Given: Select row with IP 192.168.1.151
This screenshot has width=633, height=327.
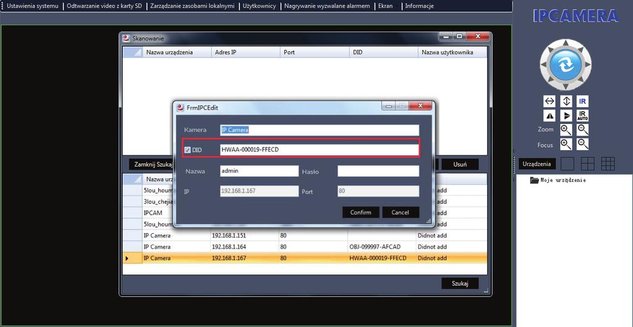Looking at the screenshot, I should [x=305, y=235].
